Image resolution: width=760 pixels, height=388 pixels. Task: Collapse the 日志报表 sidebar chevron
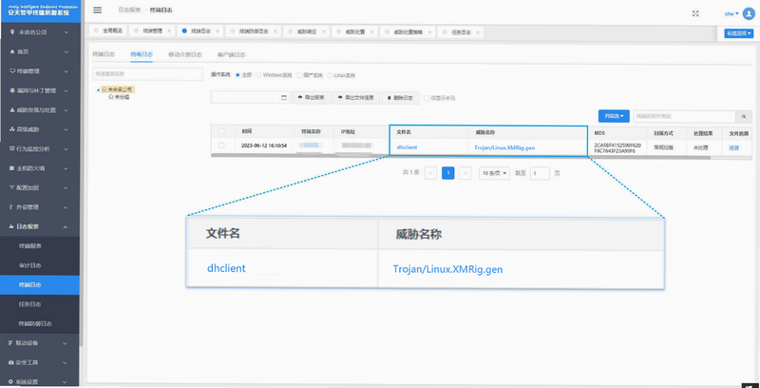(x=66, y=226)
